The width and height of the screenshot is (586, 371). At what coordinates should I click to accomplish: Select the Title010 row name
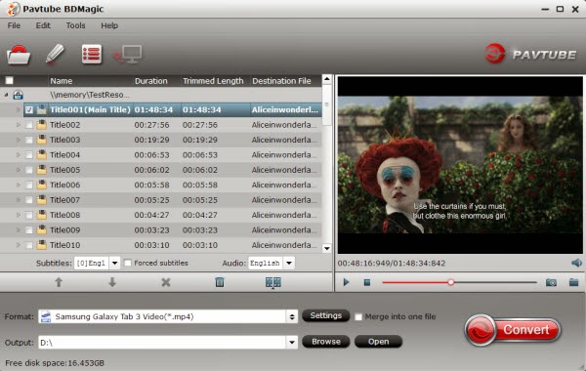[x=65, y=245]
